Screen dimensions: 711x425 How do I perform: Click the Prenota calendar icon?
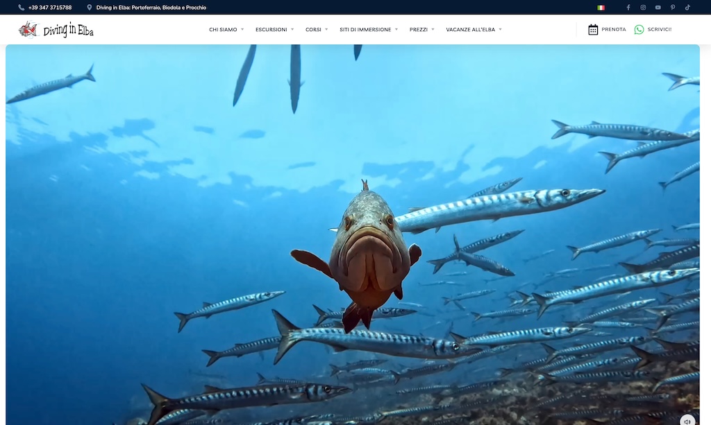click(593, 30)
